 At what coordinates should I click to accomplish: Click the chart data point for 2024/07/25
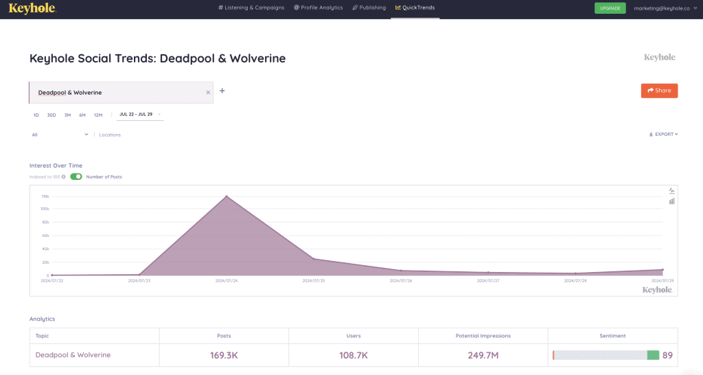pos(314,259)
